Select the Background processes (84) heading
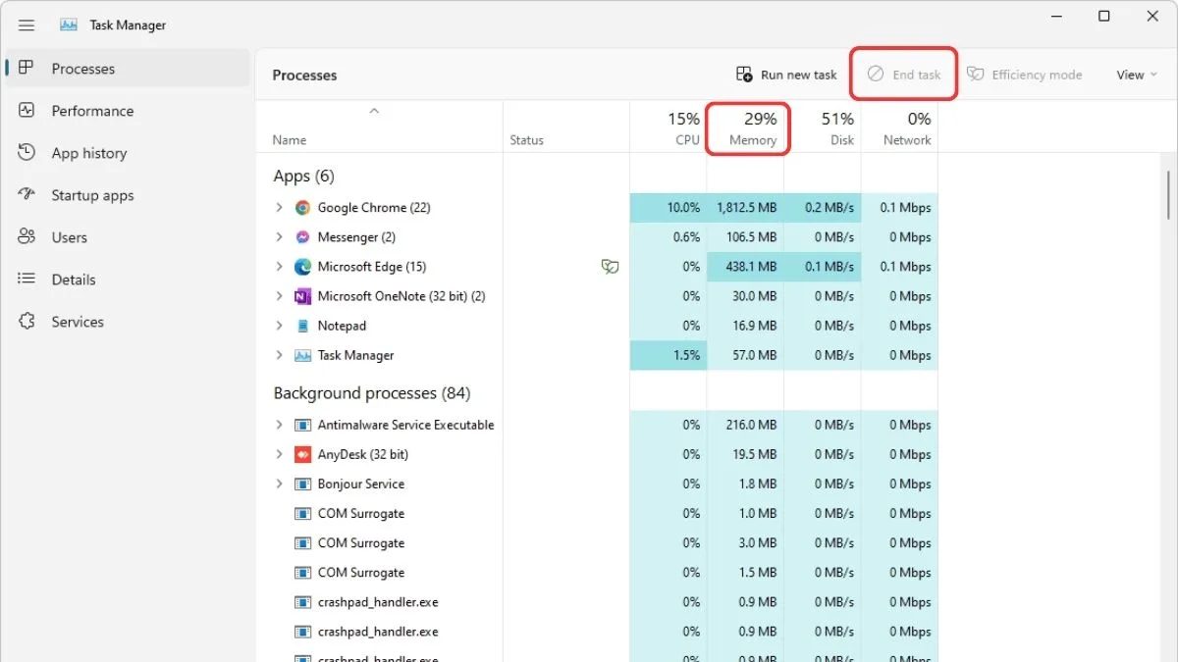1178x662 pixels. point(371,393)
